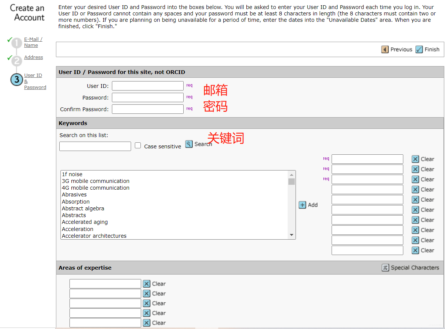Viewport: 445px width, 329px height.
Task: Select 'Accelerated aging' keyword
Action: [x=84, y=222]
